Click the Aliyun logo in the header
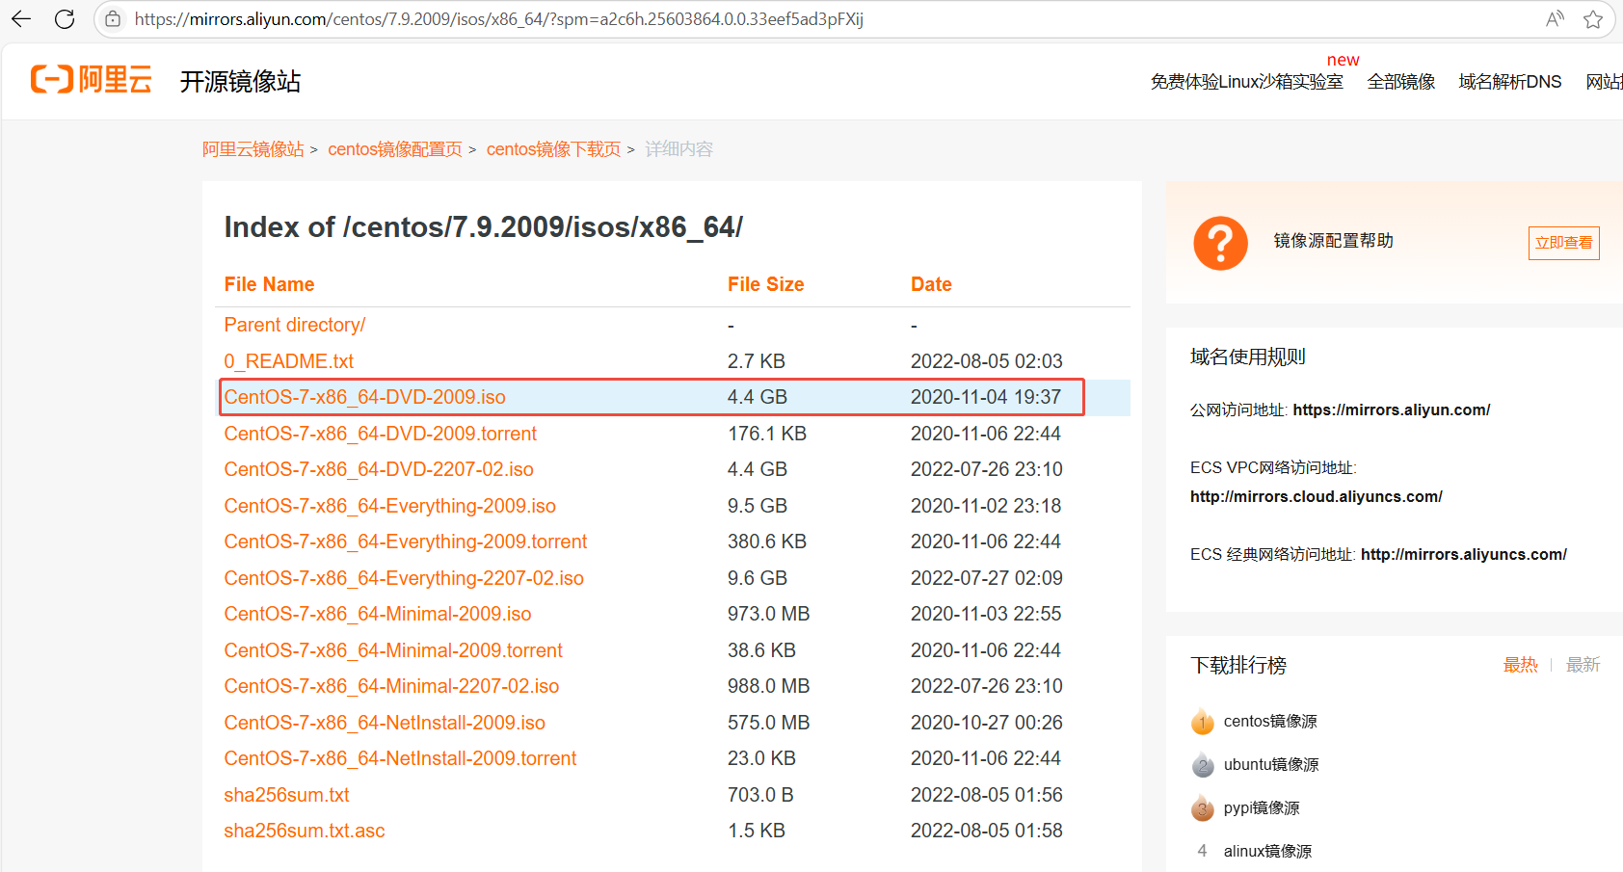 click(92, 80)
